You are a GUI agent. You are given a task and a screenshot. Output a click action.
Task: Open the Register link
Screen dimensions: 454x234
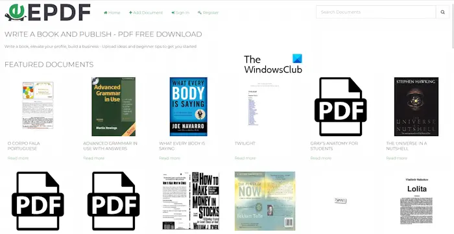(x=208, y=12)
